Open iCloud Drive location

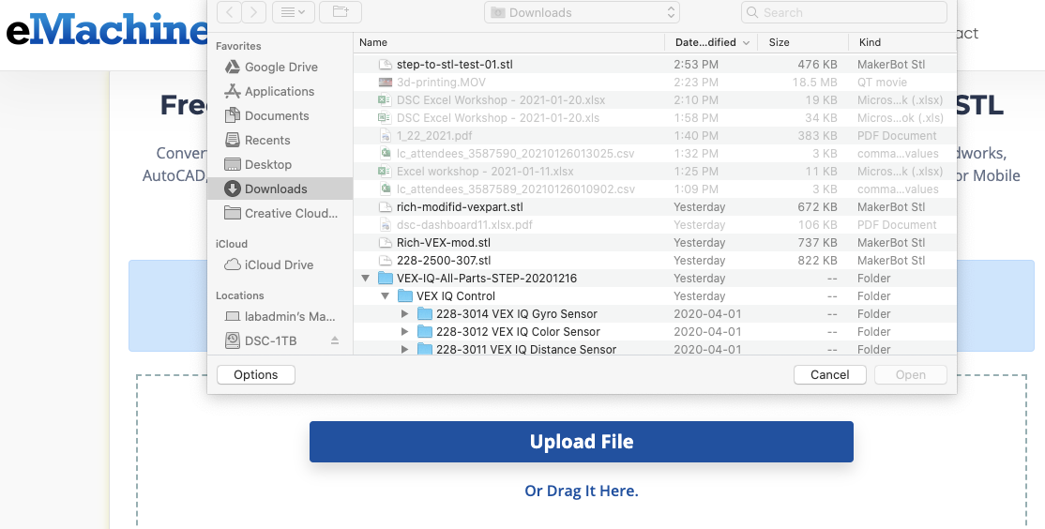(x=279, y=265)
